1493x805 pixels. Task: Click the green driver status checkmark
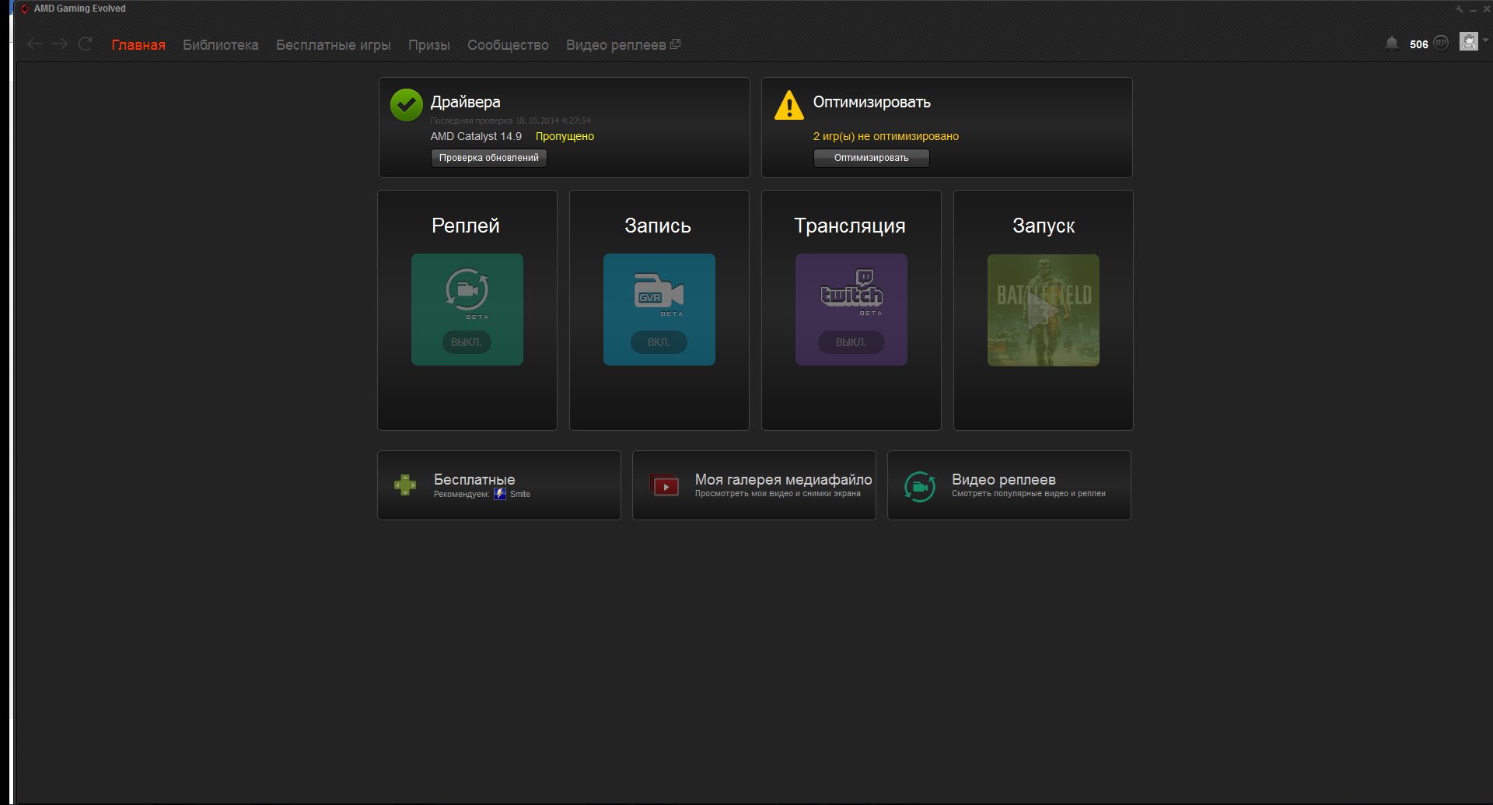coord(407,105)
